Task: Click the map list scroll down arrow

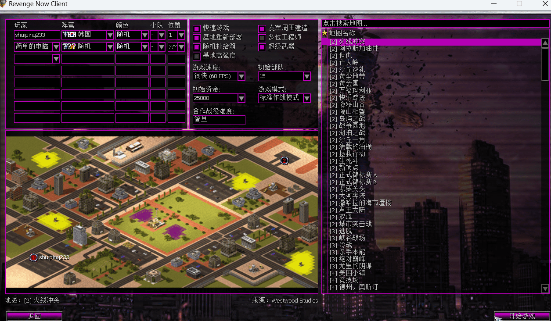Action: (x=545, y=288)
